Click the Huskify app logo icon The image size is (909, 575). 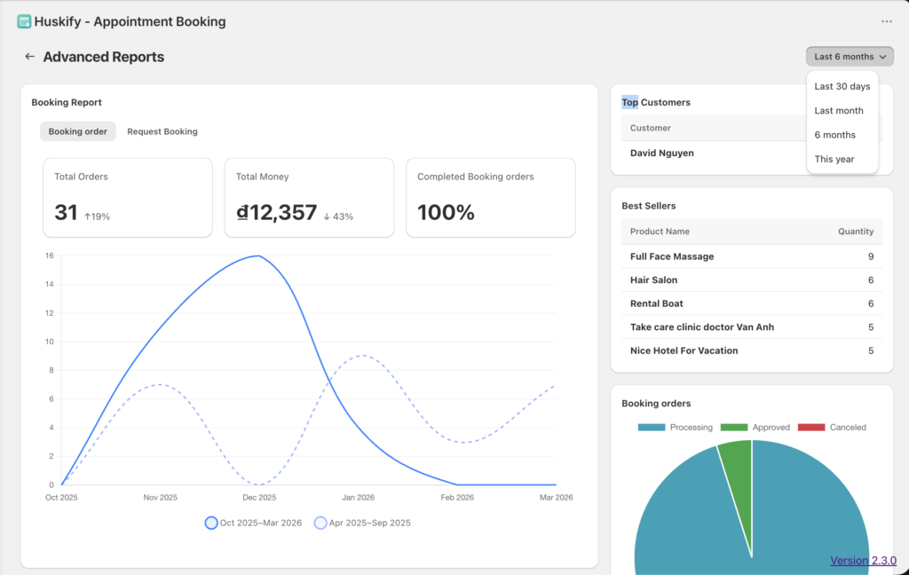point(24,21)
